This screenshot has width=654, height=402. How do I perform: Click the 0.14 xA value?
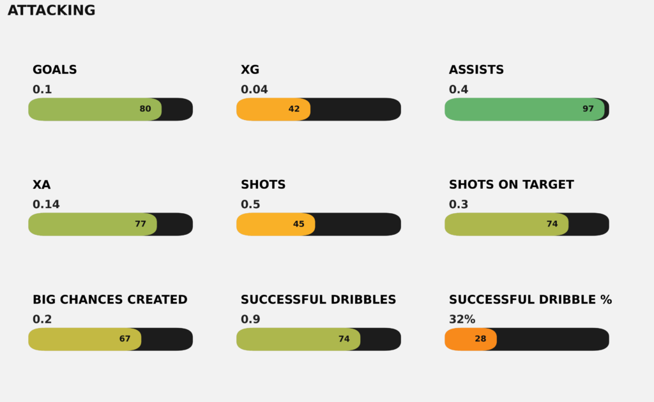pyautogui.click(x=46, y=205)
